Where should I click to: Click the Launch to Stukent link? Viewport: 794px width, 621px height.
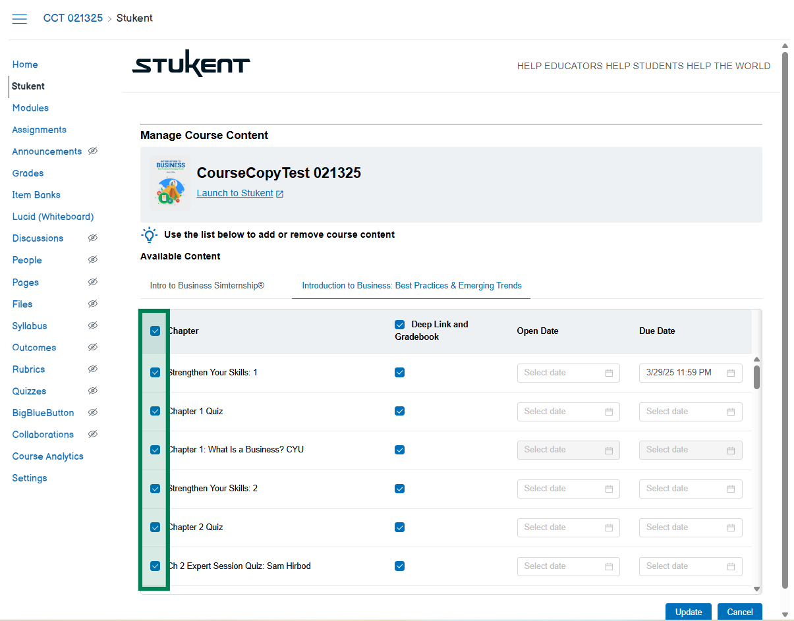tap(235, 194)
